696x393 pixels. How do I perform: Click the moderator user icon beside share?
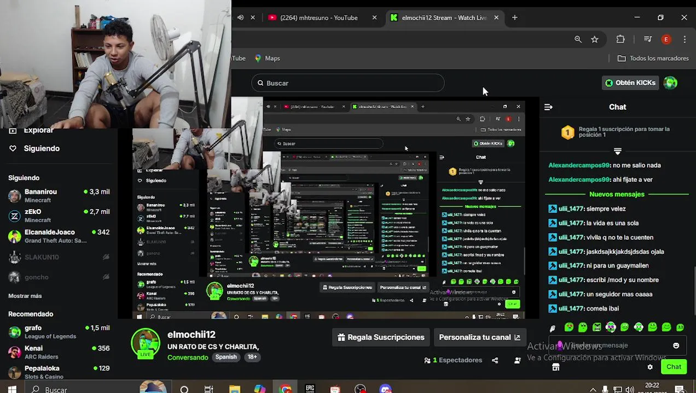point(517,360)
